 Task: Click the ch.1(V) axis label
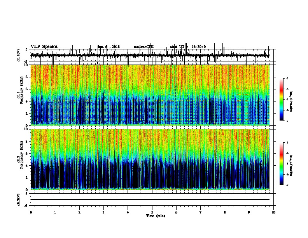[18, 55]
